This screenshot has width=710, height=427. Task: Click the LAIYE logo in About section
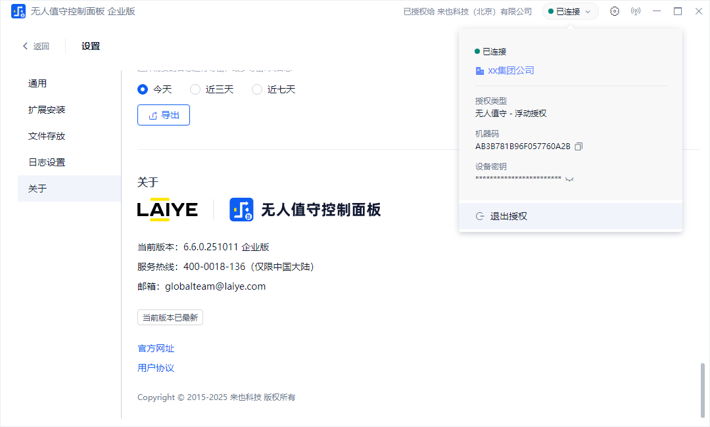point(168,210)
